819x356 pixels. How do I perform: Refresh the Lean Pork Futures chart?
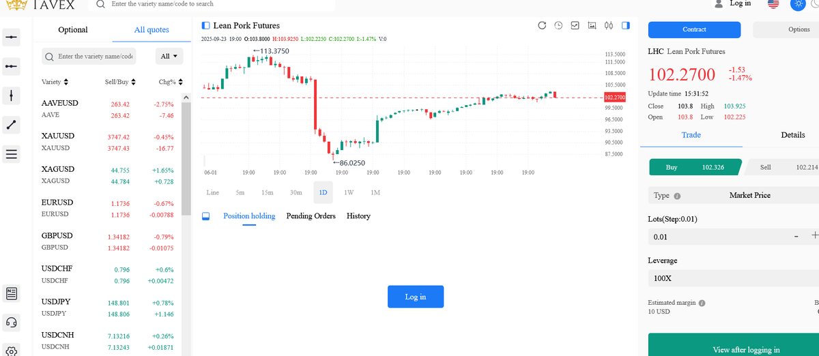point(542,26)
